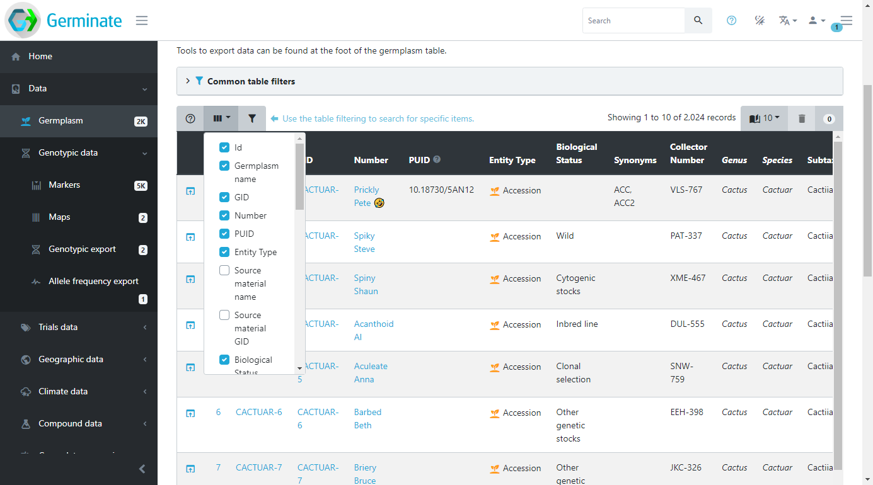Viewport: 873px width, 485px height.
Task: Open the page size dropdown showing 10
Action: click(764, 118)
